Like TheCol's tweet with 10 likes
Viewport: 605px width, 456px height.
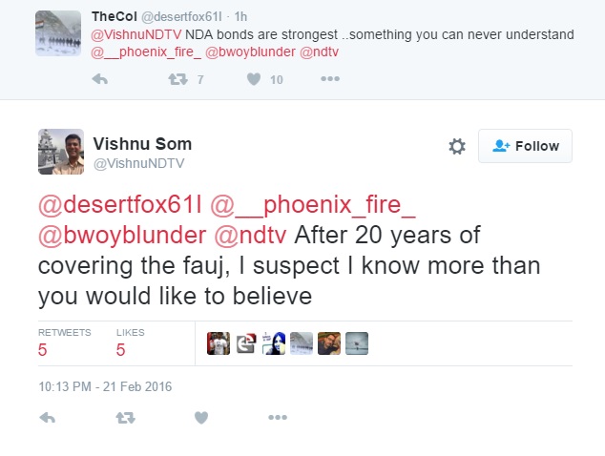(254, 80)
